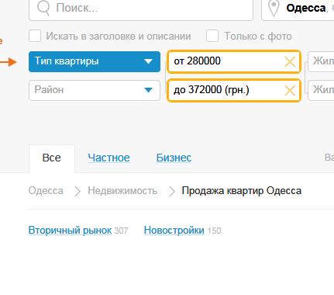The image size is (334, 295).
Task: Open 'Новостройки' category link
Action: pyautogui.click(x=174, y=231)
